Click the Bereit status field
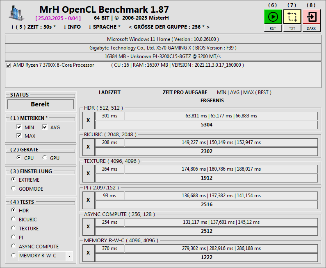This screenshot has width=326, height=268. pos(41,104)
